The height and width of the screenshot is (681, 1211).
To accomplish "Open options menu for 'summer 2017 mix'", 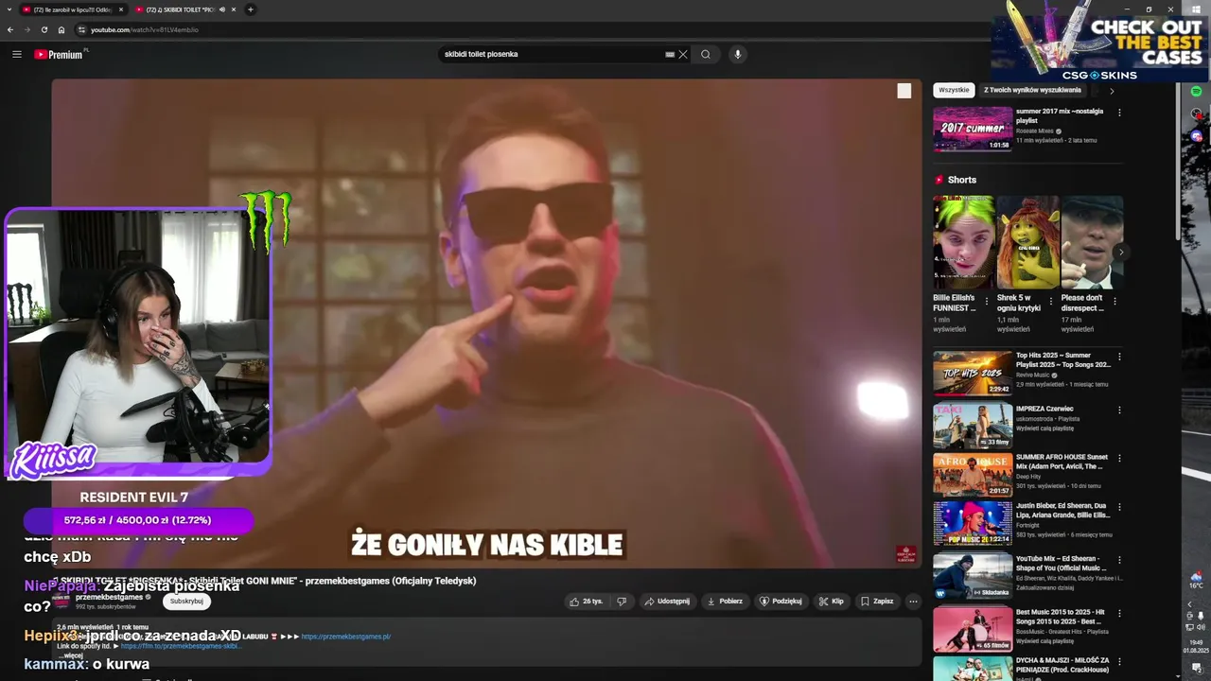I will coord(1119,112).
